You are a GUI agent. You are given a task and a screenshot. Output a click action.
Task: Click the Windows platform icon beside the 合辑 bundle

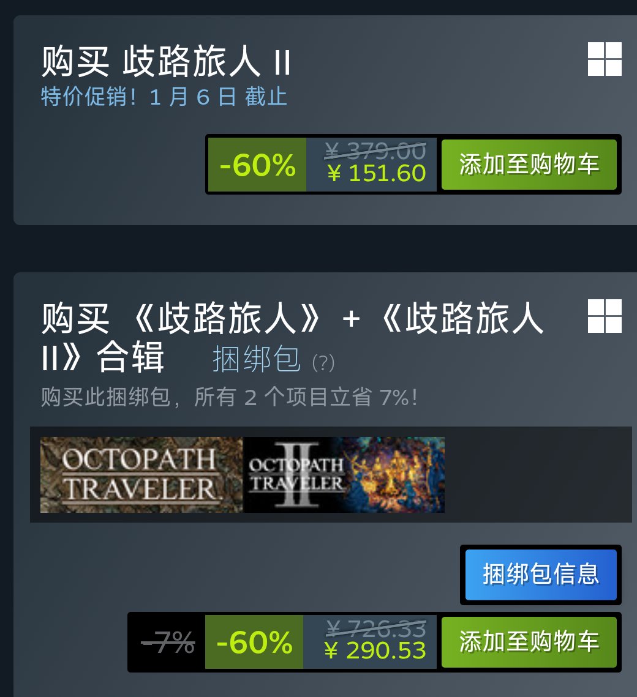[605, 316]
